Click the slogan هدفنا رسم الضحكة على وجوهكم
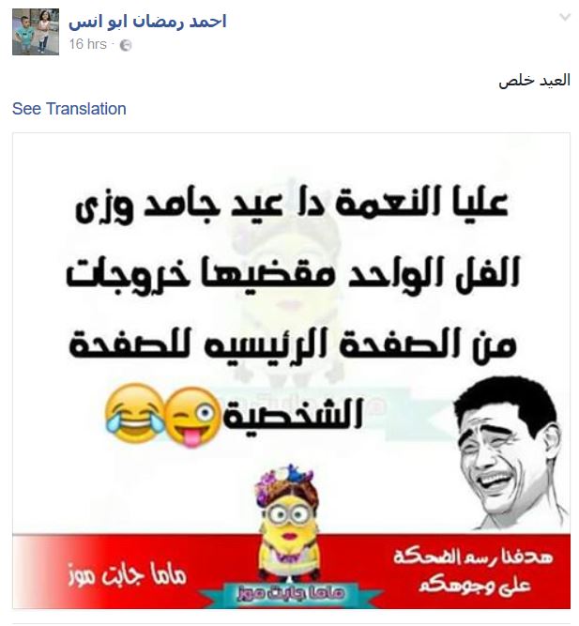Screen dimensions: 579x626 (x=473, y=570)
